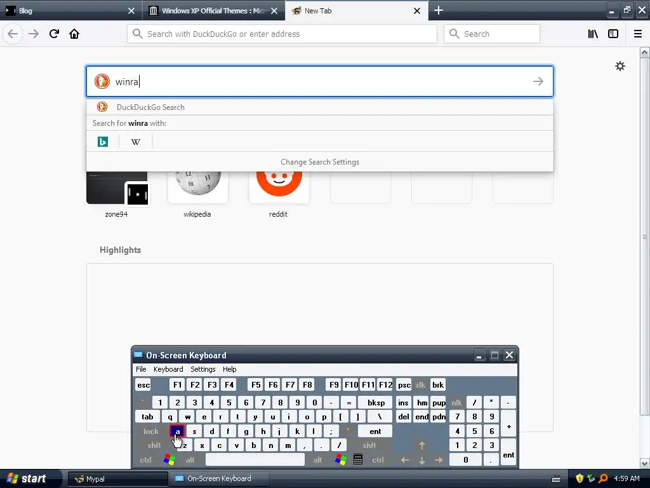Click the security shield tray icon
This screenshot has height=488, width=650.
tap(580, 478)
